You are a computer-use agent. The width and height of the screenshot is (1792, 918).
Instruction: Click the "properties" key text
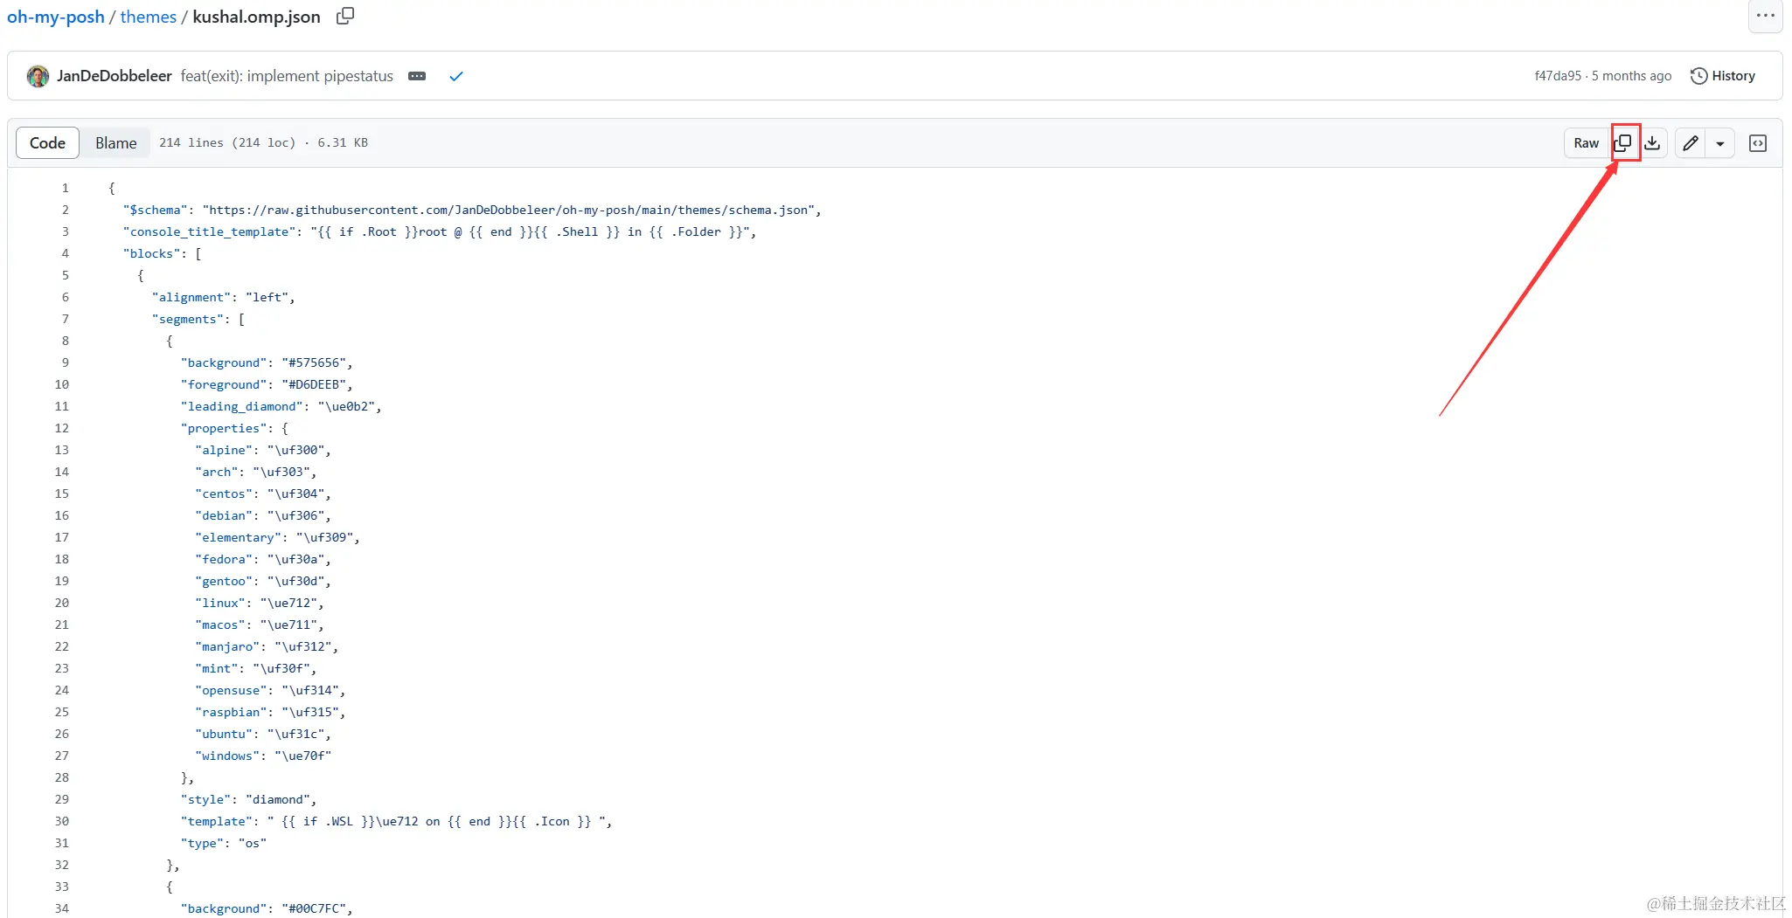(x=224, y=428)
